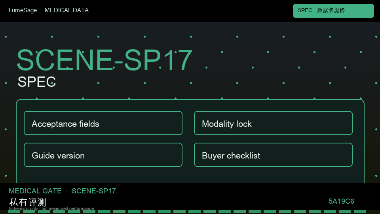Click the dot separator after MEDICAL GATE
The width and height of the screenshot is (380, 214).
66,191
